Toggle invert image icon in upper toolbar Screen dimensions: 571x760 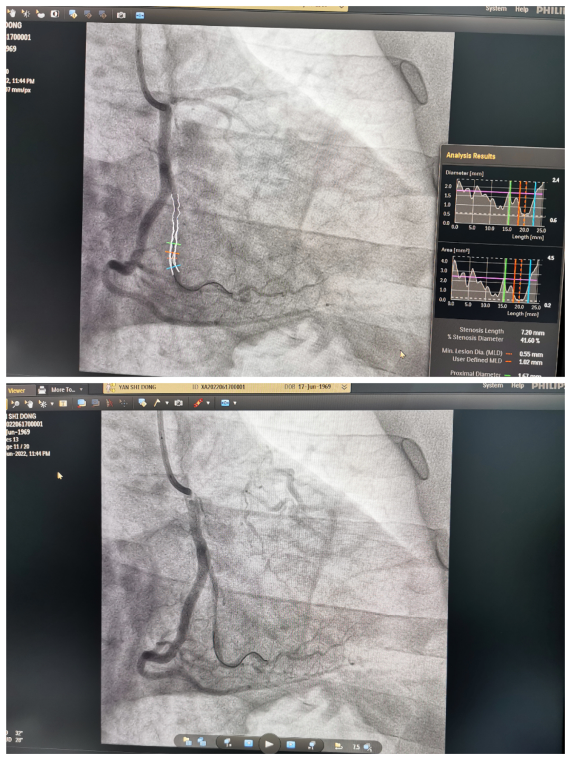tap(54, 14)
